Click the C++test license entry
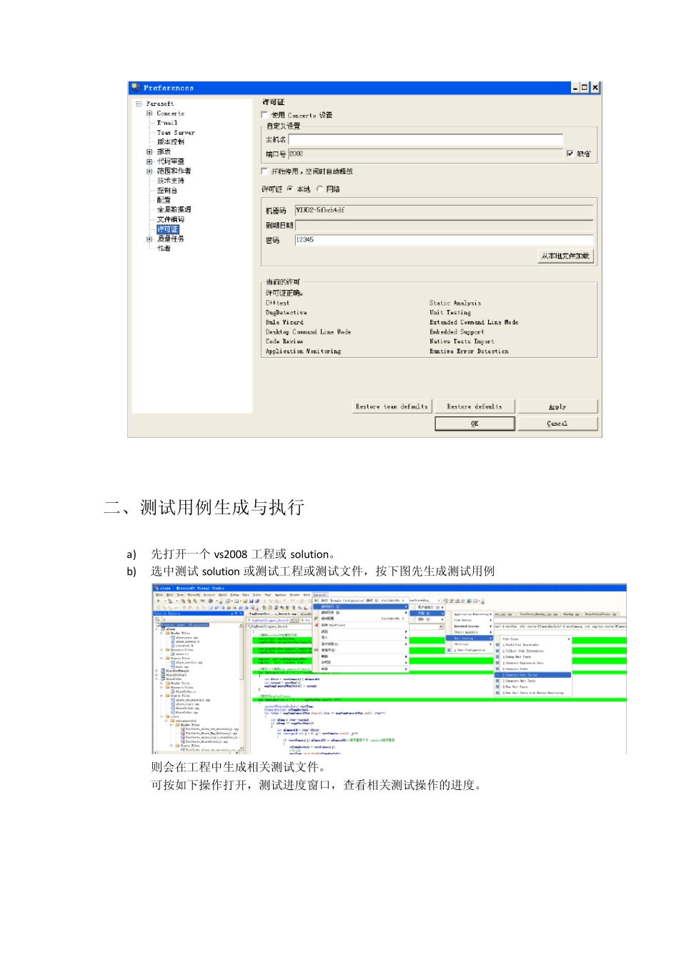The height and width of the screenshot is (960, 679). [x=277, y=303]
